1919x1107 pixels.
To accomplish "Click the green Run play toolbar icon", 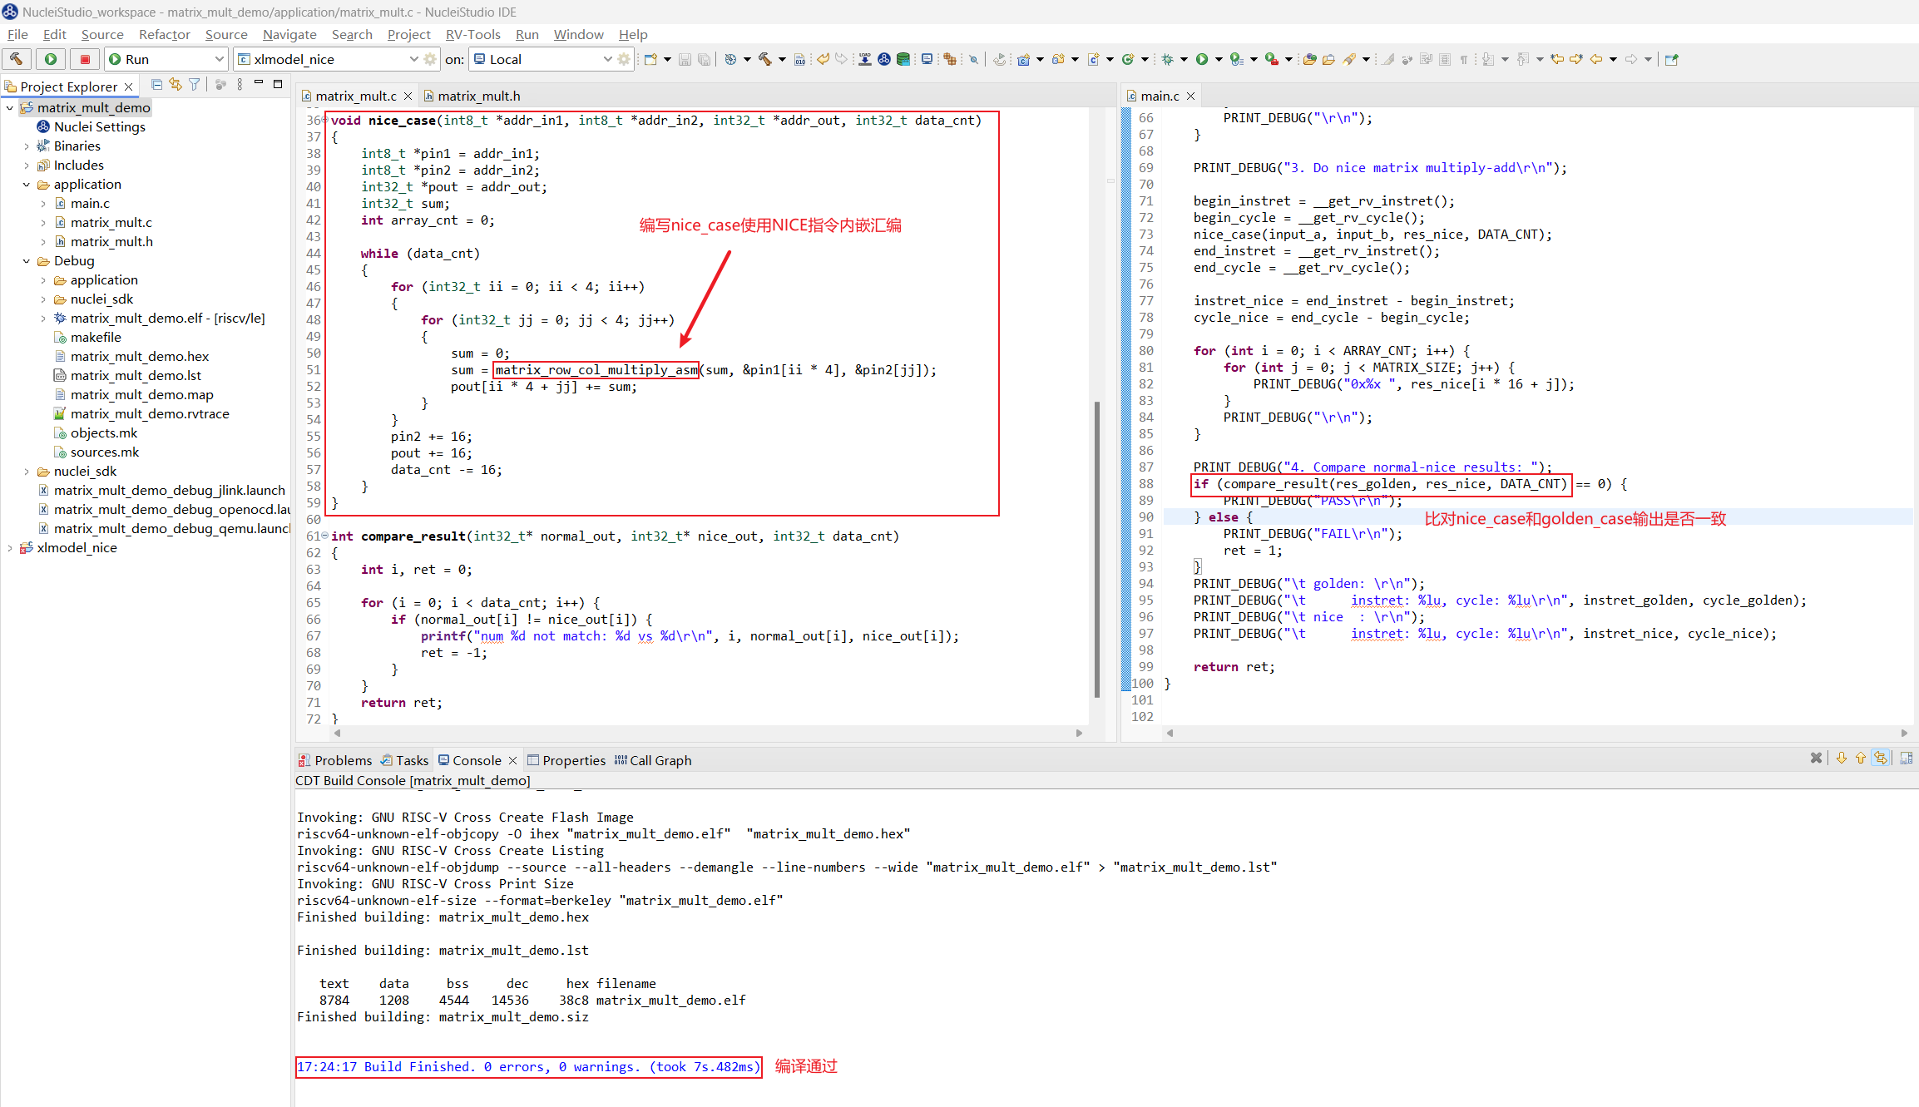I will [1202, 59].
